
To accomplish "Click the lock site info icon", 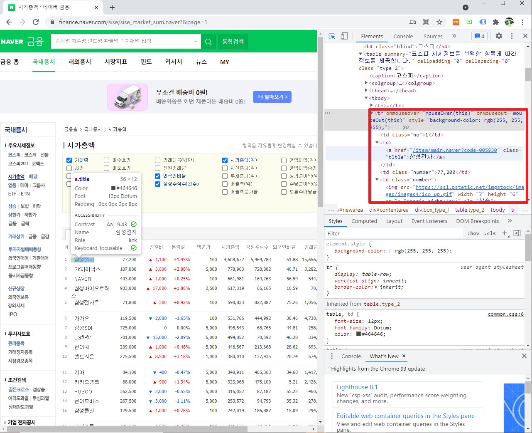I will [x=52, y=22].
